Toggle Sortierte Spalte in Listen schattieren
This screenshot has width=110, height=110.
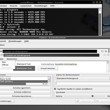pyautogui.click(x=55, y=89)
